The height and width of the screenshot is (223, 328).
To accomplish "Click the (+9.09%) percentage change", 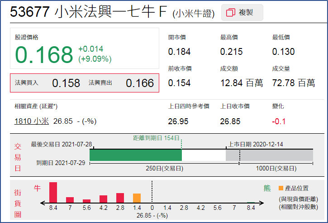I will coord(95,59).
